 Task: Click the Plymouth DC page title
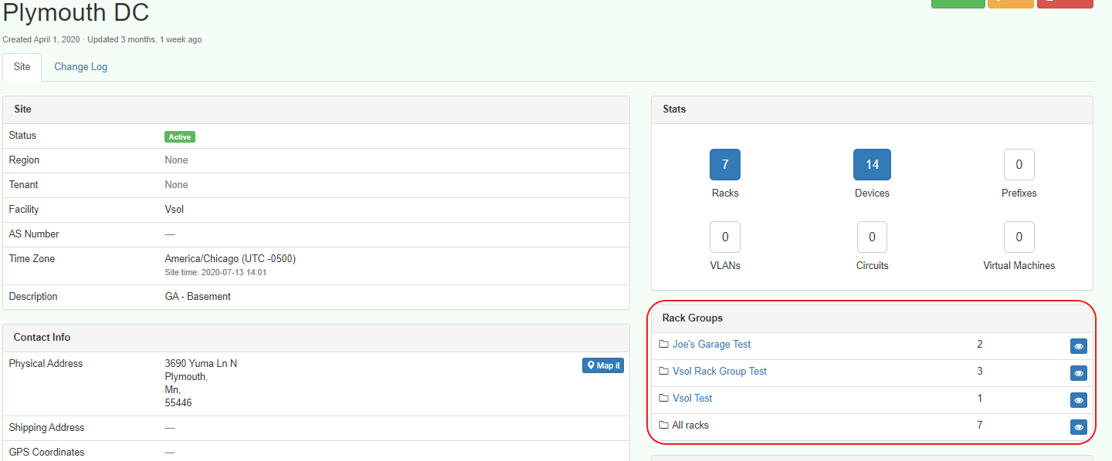[x=76, y=12]
